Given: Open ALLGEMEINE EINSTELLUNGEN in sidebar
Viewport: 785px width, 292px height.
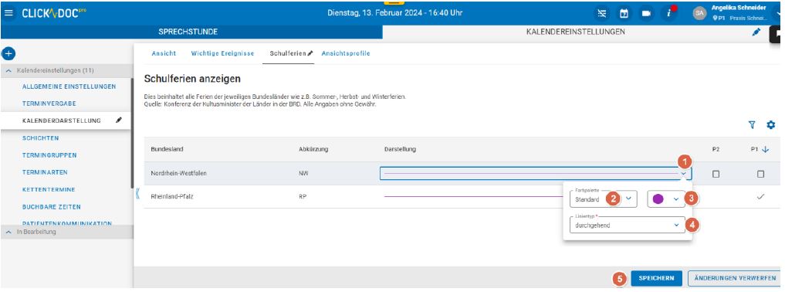Looking at the screenshot, I should 69,87.
